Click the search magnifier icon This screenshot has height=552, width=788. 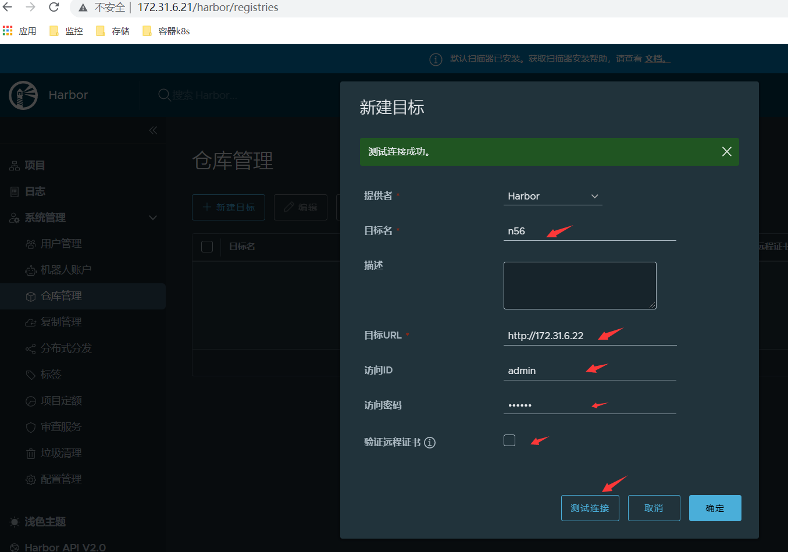(165, 95)
